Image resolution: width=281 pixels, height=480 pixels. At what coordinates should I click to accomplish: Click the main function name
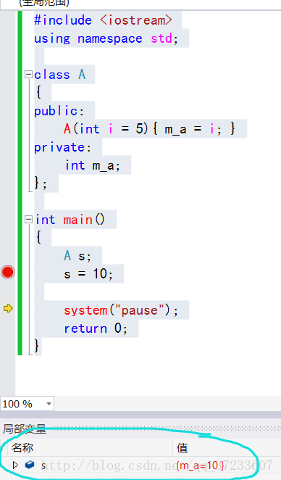[78, 220]
